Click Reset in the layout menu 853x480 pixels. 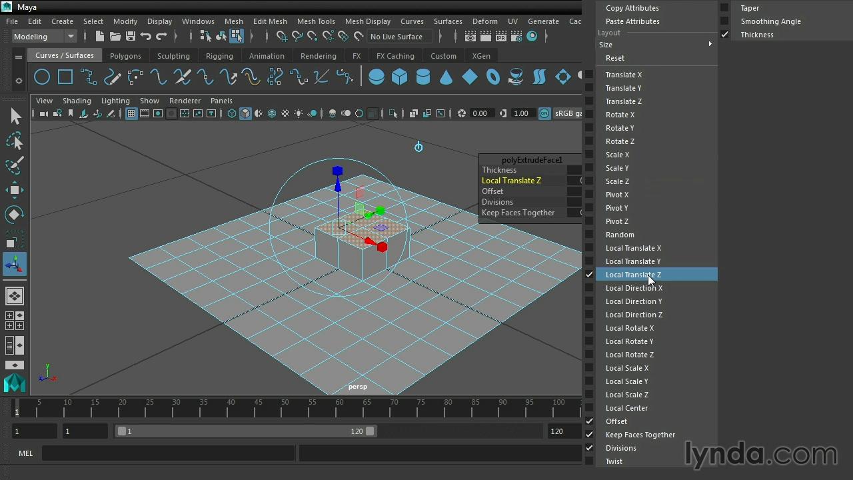tap(614, 58)
